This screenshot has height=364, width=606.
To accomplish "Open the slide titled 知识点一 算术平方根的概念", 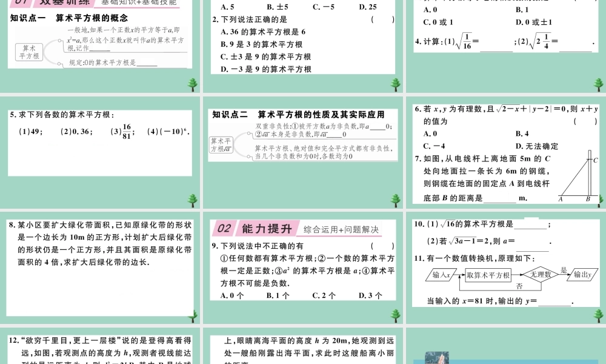I will [x=100, y=45].
